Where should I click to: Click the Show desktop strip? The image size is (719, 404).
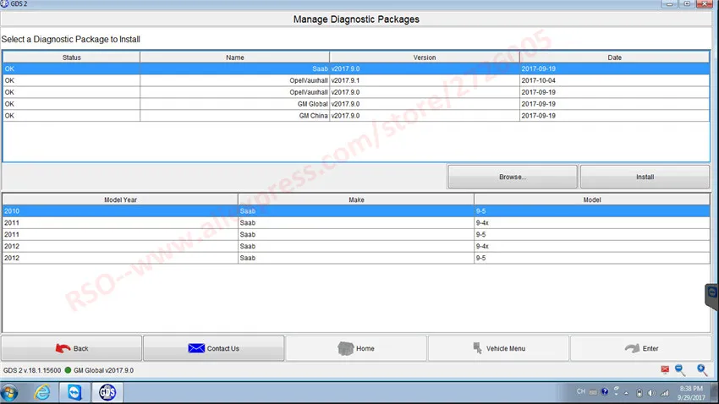pos(716,392)
